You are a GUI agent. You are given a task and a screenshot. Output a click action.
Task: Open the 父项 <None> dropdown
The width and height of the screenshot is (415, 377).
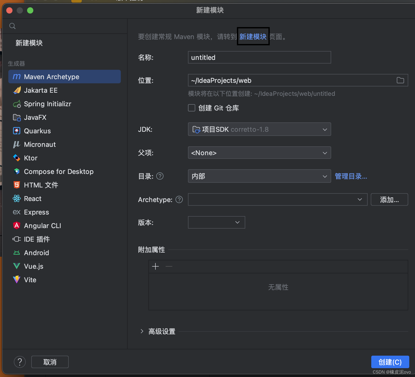[259, 153]
